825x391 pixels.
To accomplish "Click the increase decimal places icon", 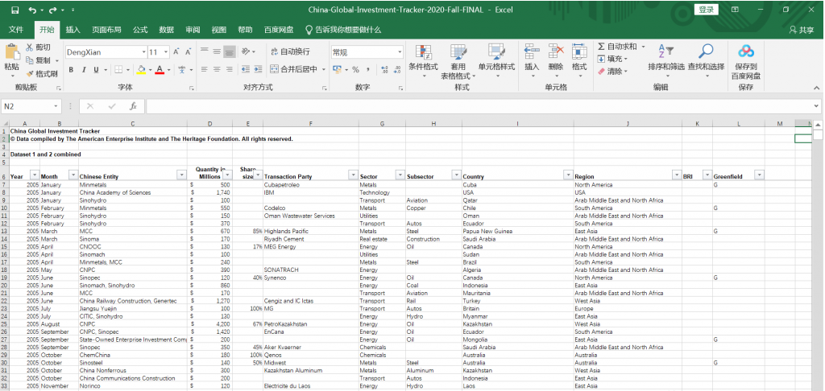I will click(x=384, y=69).
